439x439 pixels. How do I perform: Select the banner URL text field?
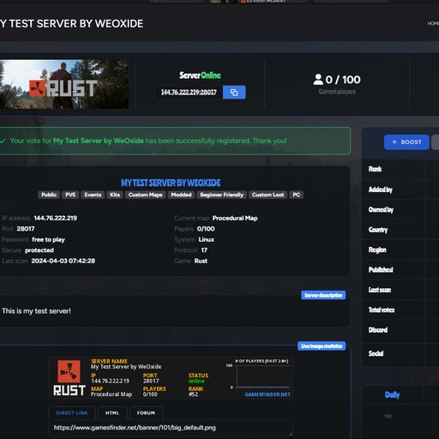(x=171, y=428)
